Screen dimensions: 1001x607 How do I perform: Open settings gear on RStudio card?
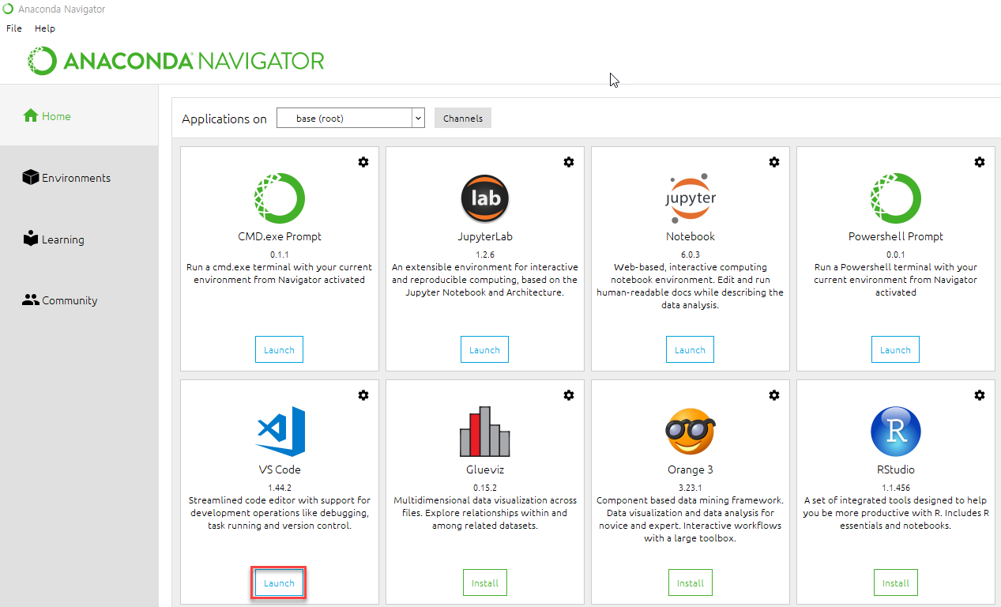point(980,395)
